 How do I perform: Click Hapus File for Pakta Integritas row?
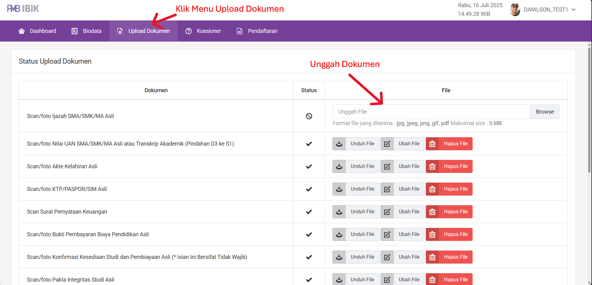tap(455, 279)
